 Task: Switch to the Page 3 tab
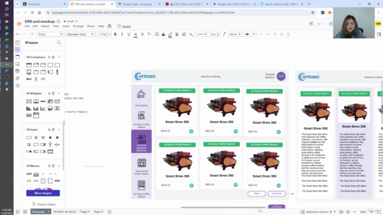(85, 211)
